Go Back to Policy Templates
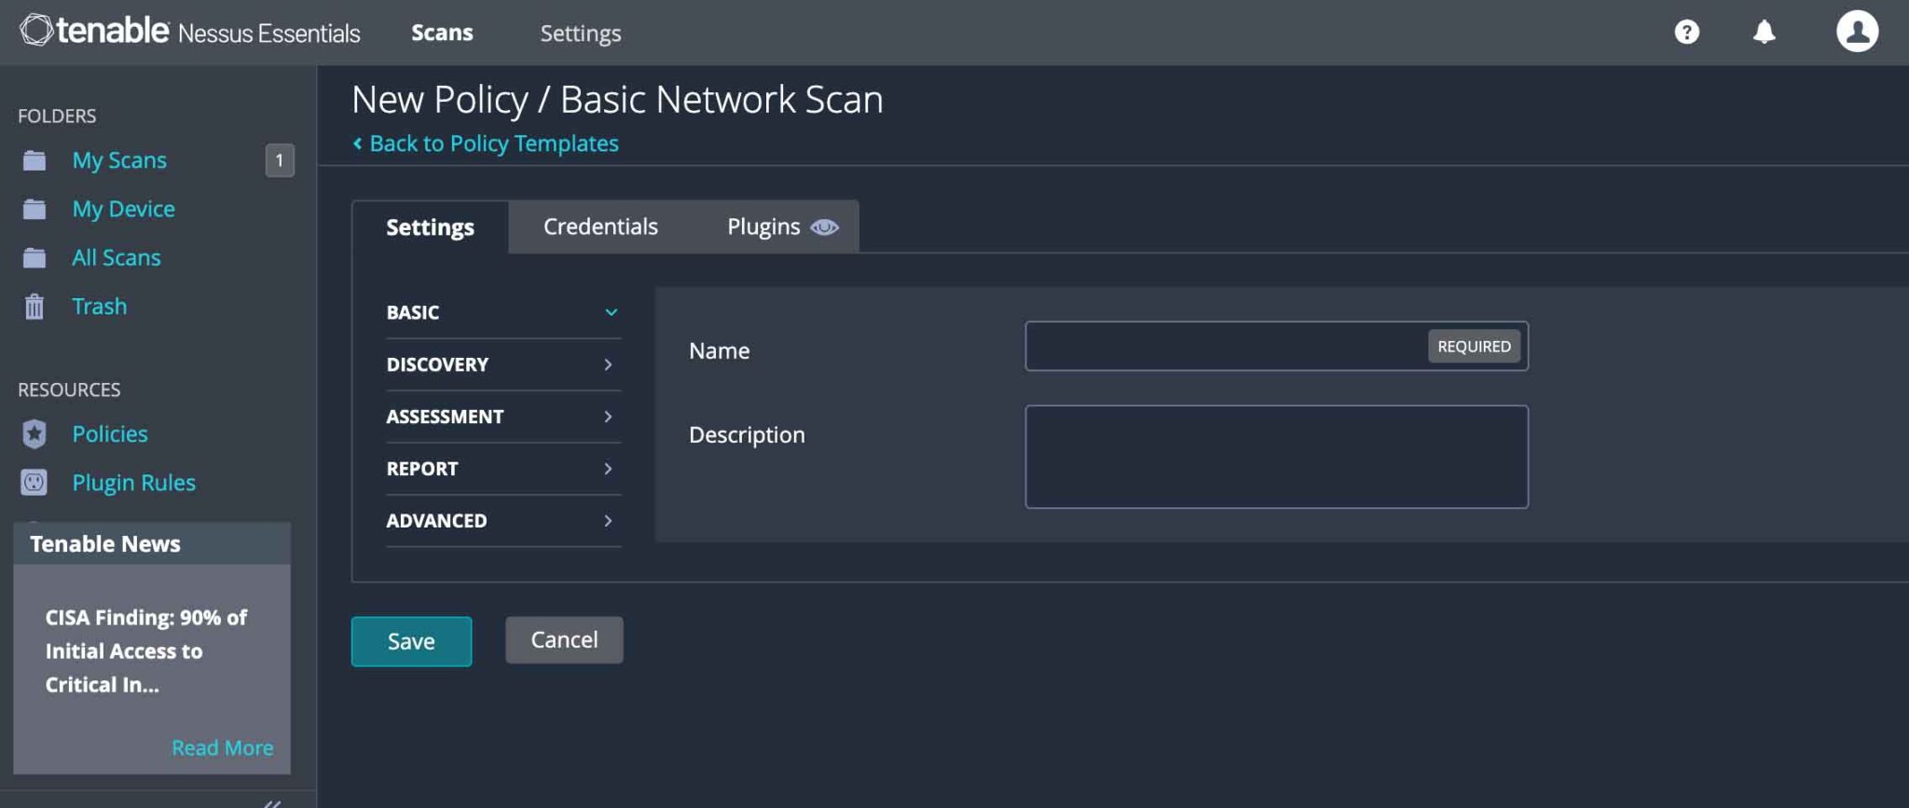 tap(485, 144)
